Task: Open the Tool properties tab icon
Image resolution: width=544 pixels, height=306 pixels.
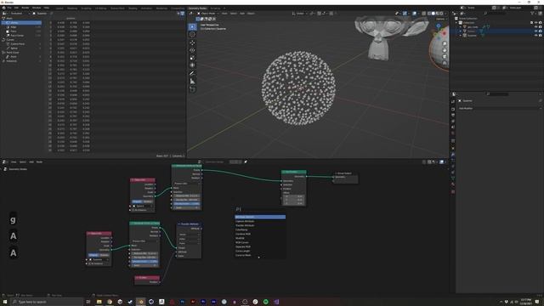Action: coord(453,102)
